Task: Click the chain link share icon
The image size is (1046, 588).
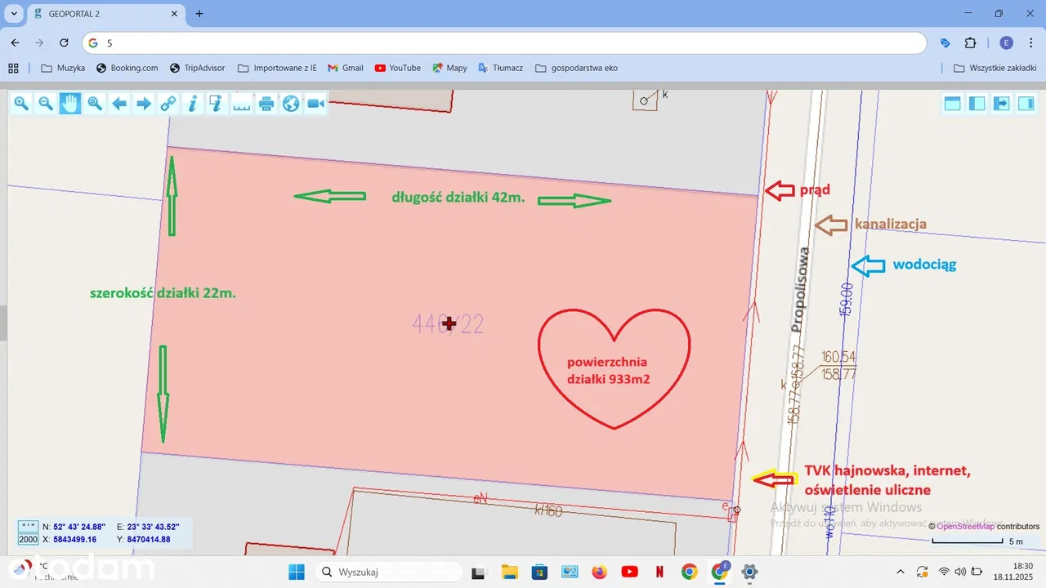Action: (168, 103)
